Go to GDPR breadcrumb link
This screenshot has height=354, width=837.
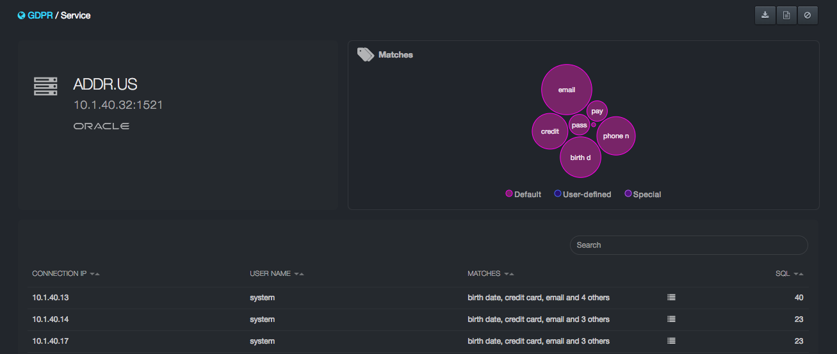pos(40,15)
